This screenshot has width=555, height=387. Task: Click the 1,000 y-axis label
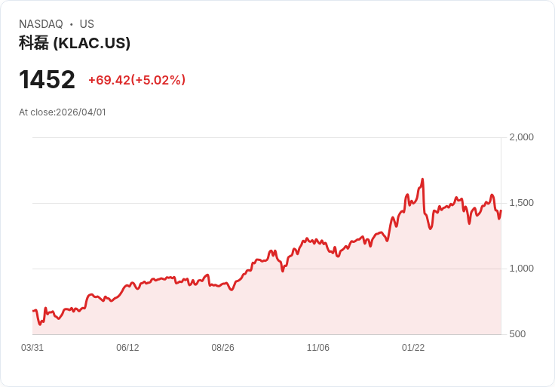point(521,269)
